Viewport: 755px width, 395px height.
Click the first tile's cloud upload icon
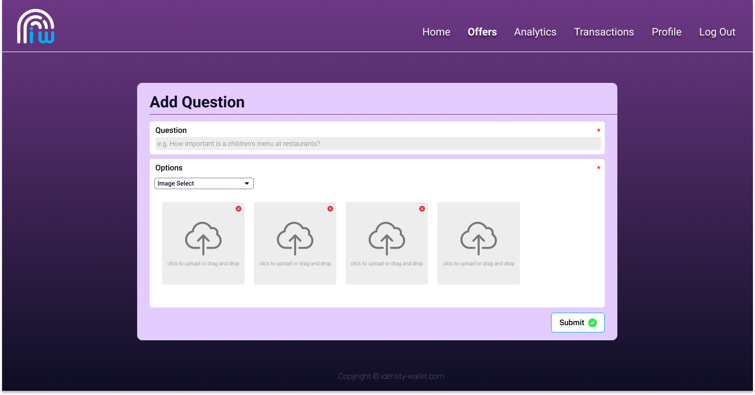point(203,238)
